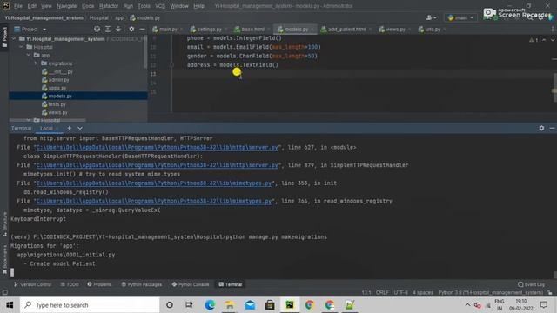Open mimetypes.py line 353 traceback link

click(x=154, y=183)
